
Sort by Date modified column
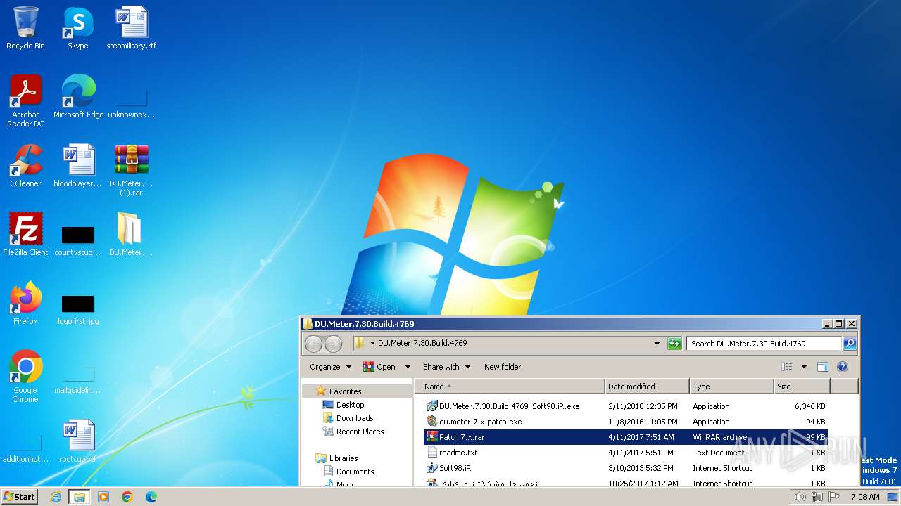647,387
